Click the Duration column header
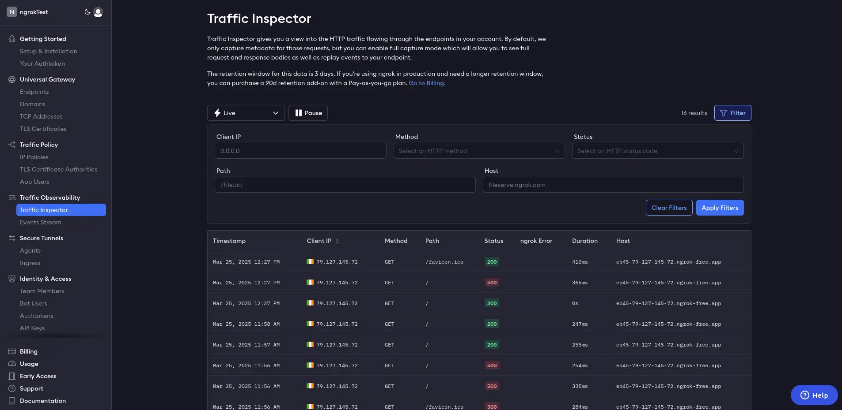The width and height of the screenshot is (842, 410). click(x=584, y=241)
